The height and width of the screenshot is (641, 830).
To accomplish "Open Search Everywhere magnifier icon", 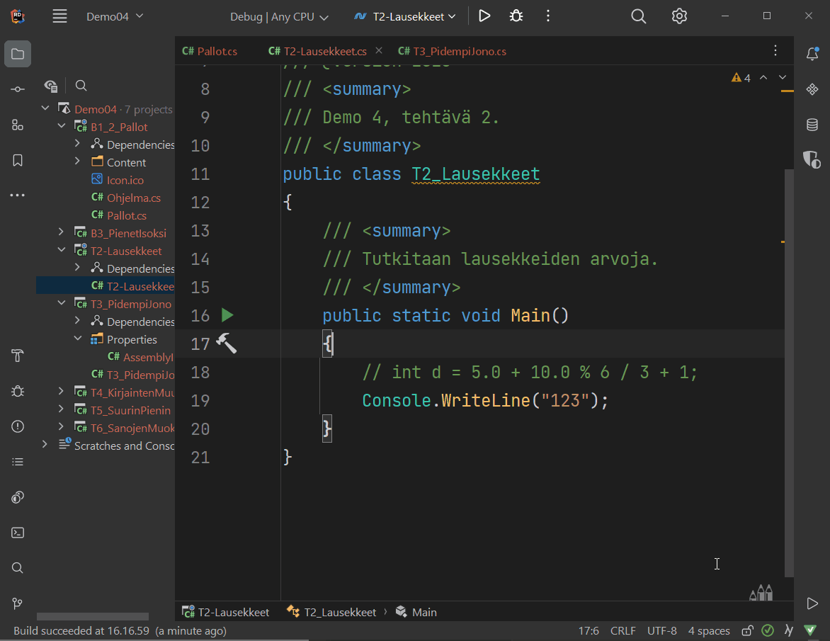I will (x=638, y=16).
